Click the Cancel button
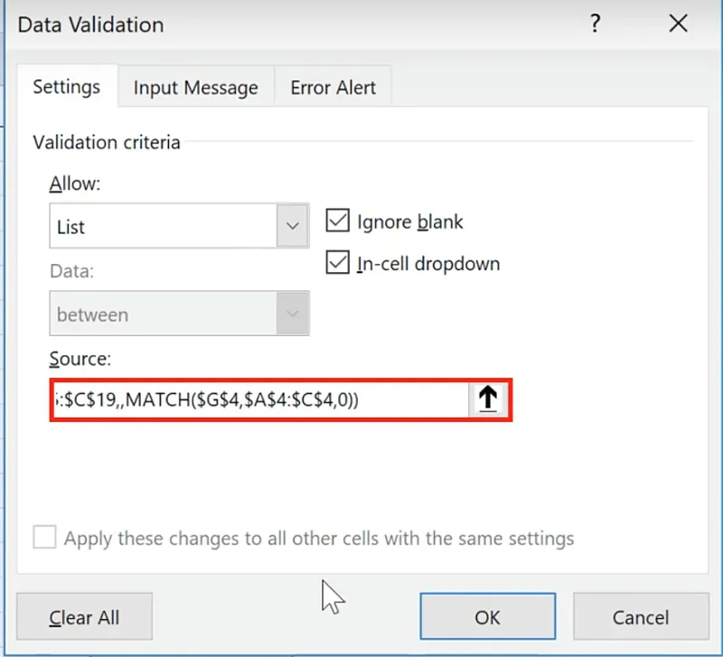Screen dimensions: 723x657 pos(640,617)
